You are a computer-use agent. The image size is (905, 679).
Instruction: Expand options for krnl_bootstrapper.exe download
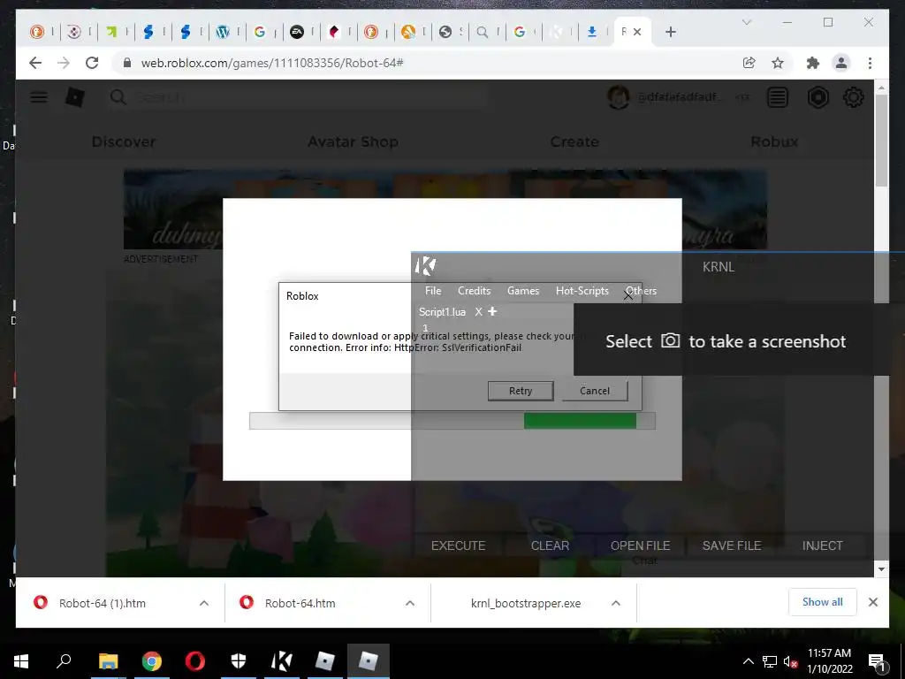click(616, 603)
